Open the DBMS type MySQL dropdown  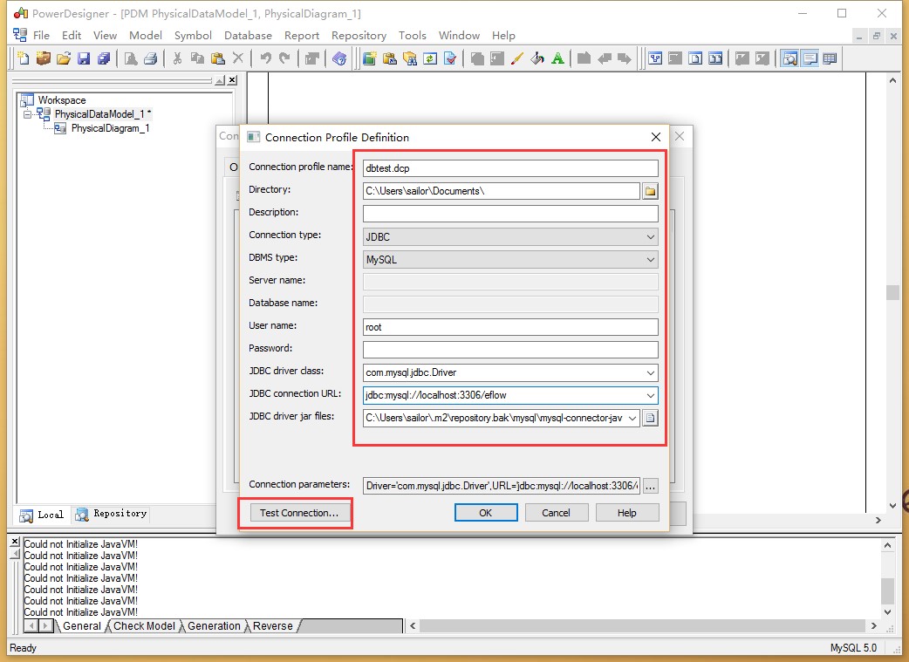coord(651,259)
